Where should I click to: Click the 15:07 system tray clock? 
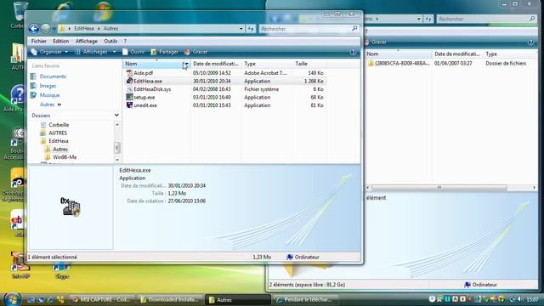(x=532, y=299)
